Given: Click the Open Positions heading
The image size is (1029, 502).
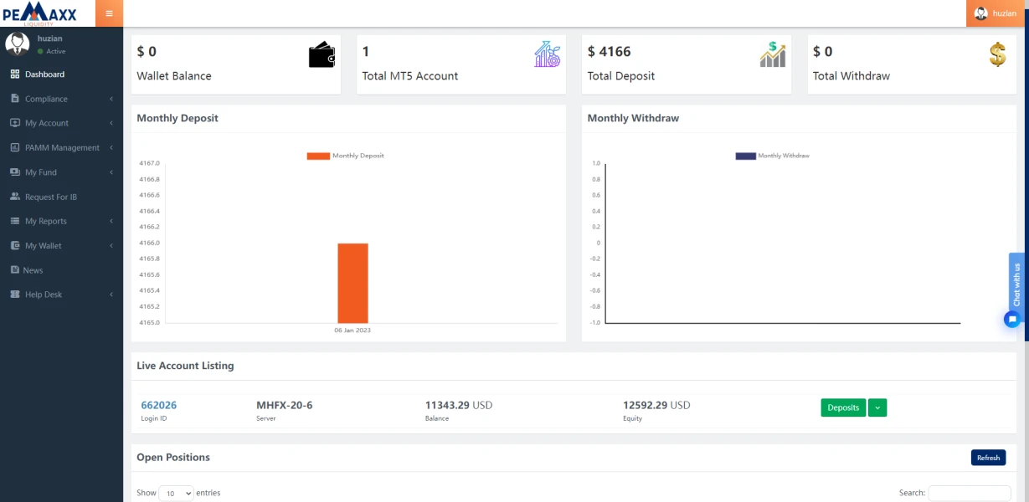Looking at the screenshot, I should [x=173, y=458].
